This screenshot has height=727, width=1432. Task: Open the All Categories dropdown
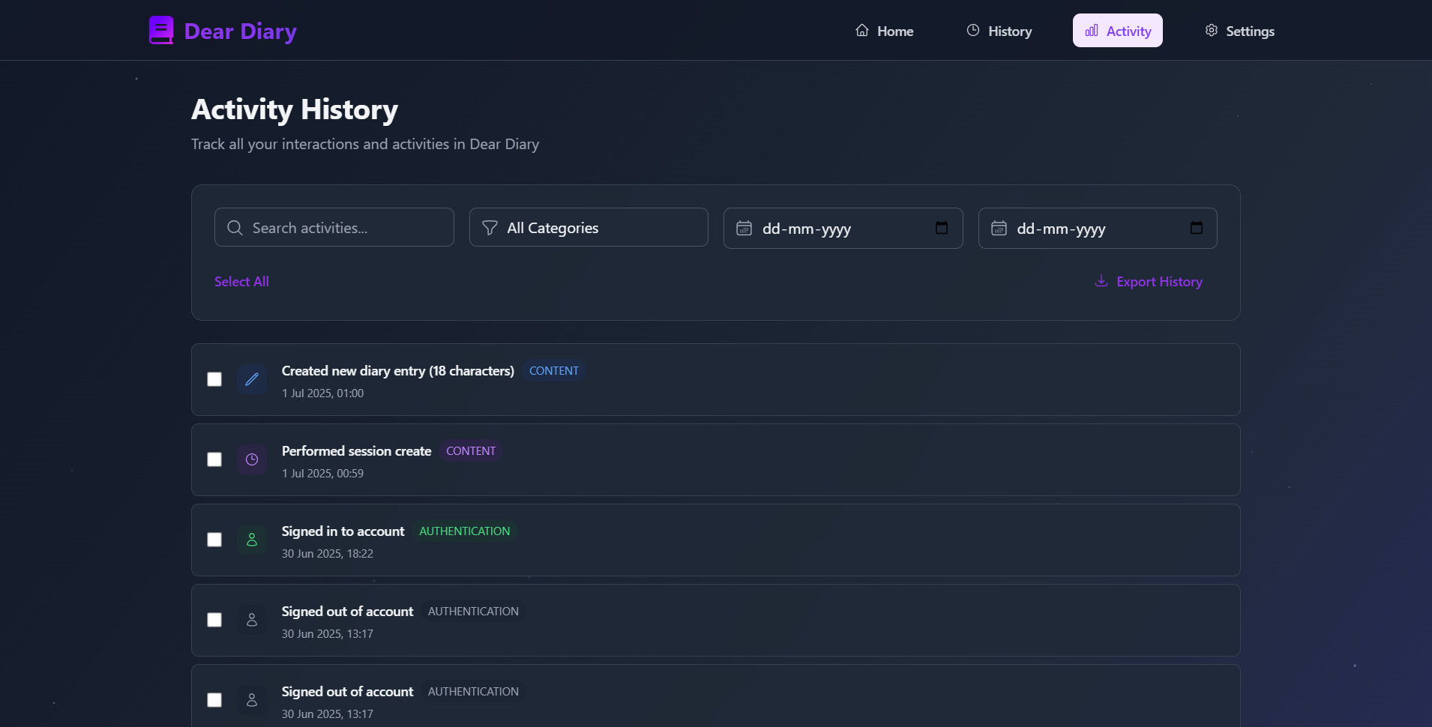pos(588,227)
